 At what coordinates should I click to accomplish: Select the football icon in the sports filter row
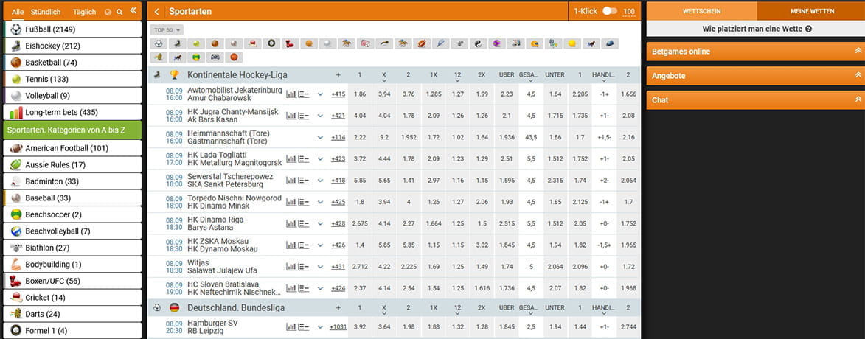click(x=159, y=43)
